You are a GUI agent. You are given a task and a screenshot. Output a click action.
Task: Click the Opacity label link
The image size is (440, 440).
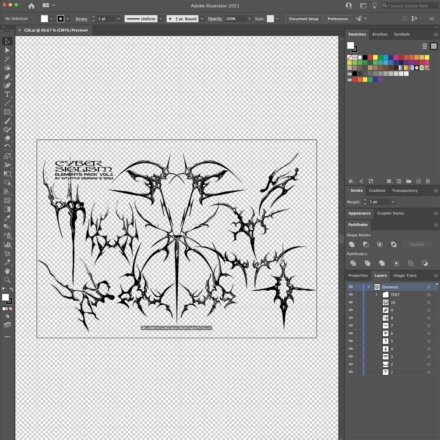click(x=215, y=19)
